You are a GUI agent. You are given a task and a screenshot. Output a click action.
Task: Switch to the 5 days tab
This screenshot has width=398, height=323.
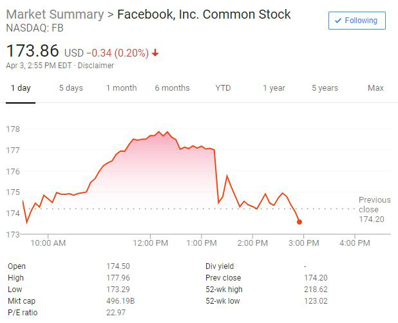71,88
